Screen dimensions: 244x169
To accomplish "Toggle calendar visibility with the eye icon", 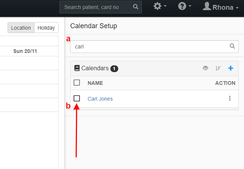I will pyautogui.click(x=205, y=68).
